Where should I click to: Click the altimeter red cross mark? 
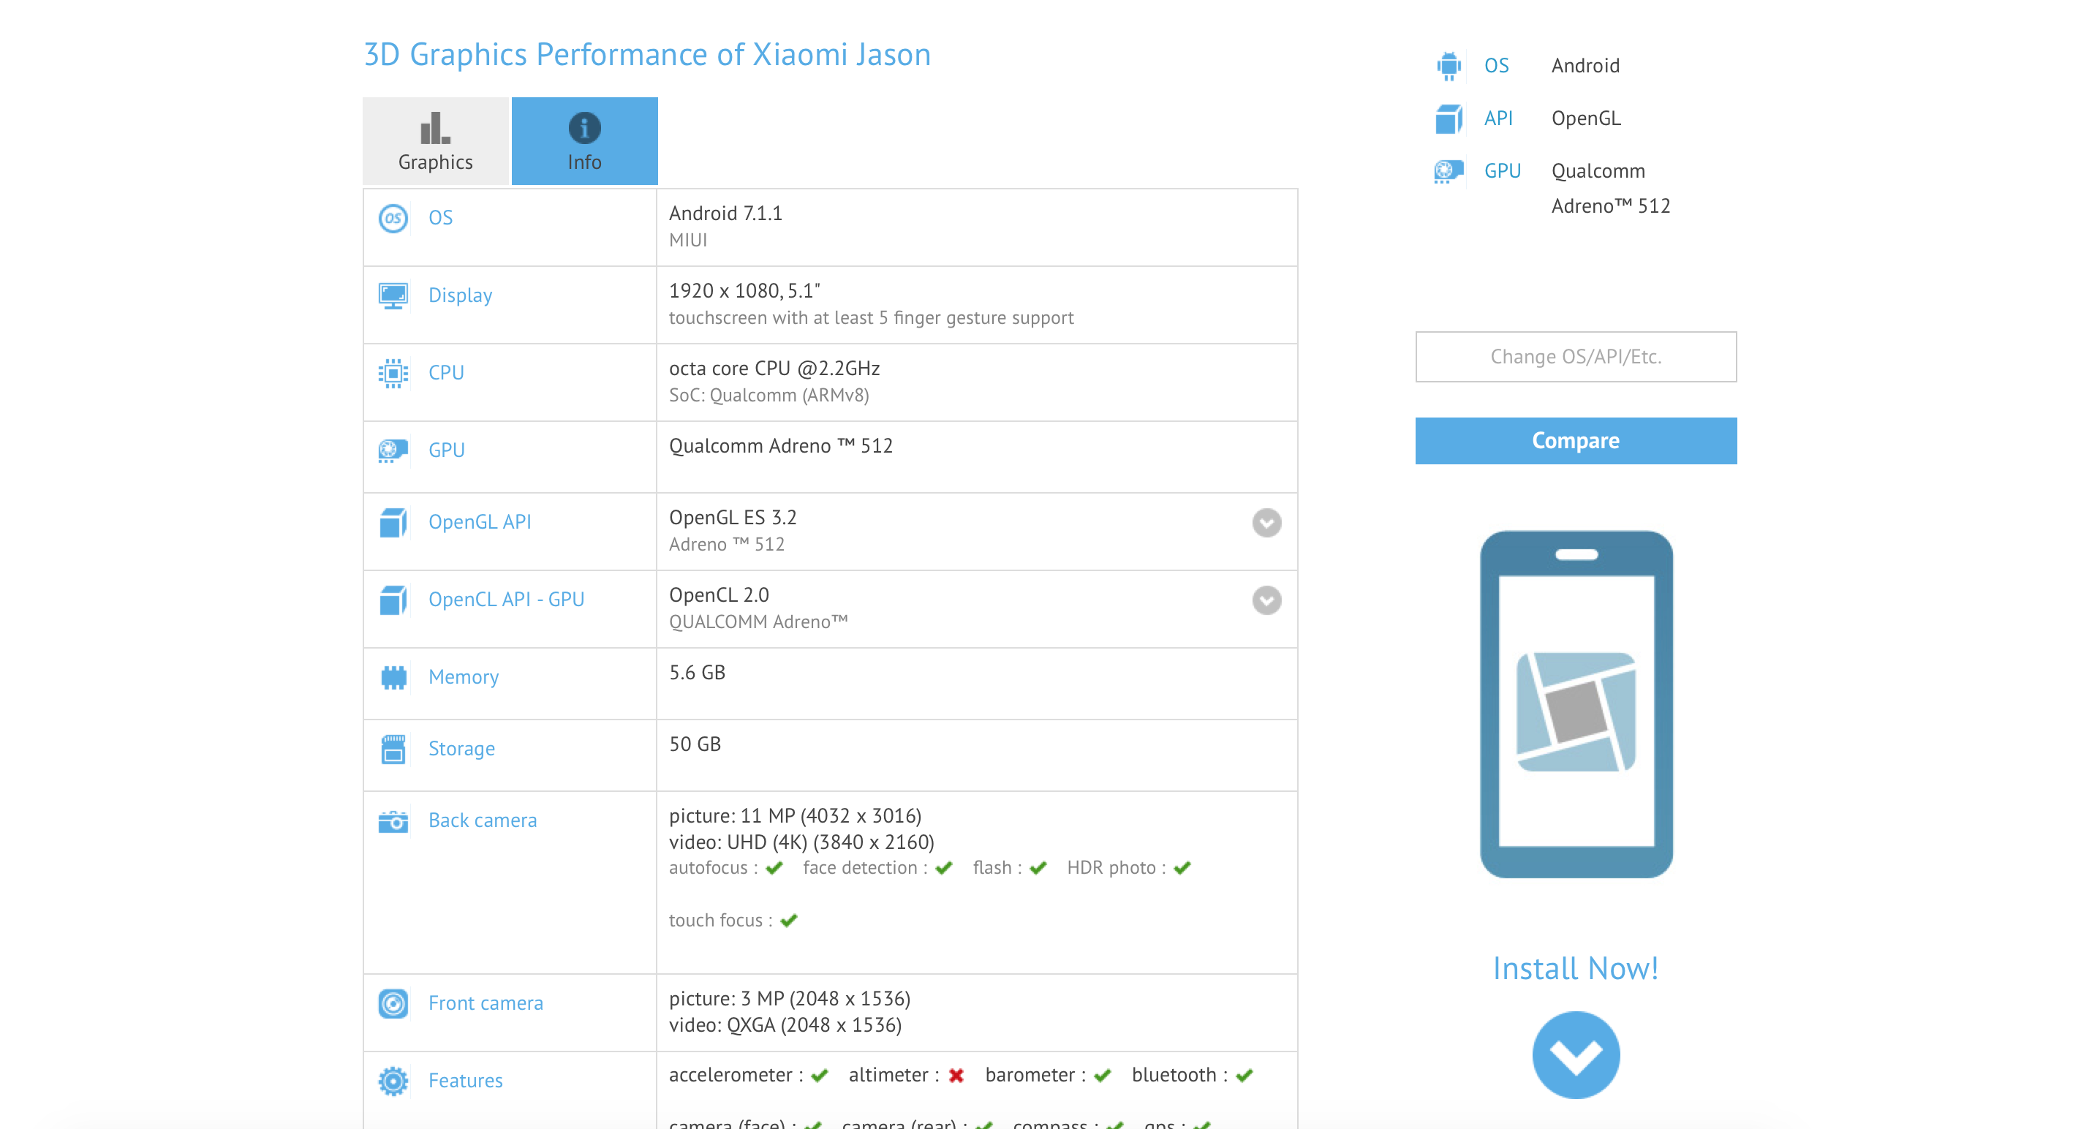pyautogui.click(x=956, y=1076)
